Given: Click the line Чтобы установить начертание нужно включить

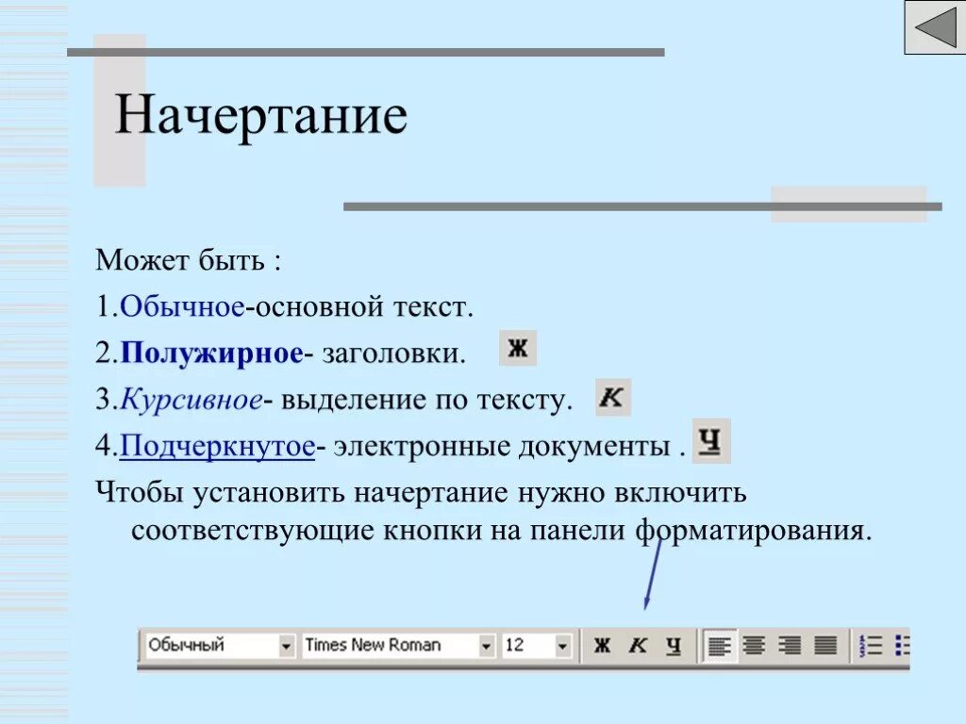Looking at the screenshot, I should (421, 492).
